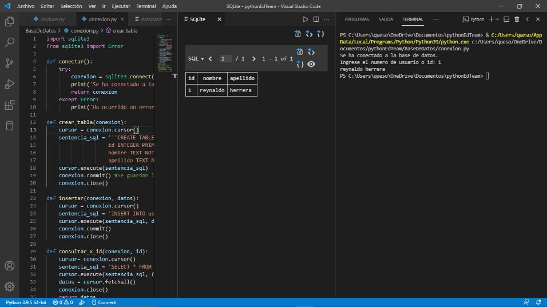The width and height of the screenshot is (547, 307).
Task: Open the Archivo menu
Action: 26,6
